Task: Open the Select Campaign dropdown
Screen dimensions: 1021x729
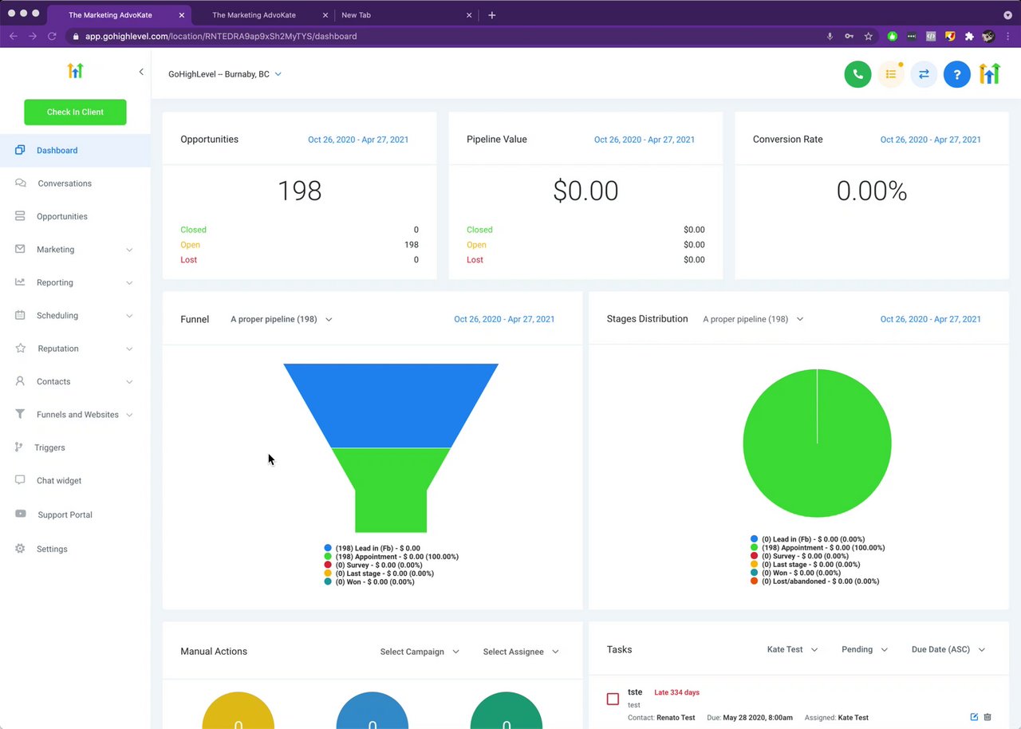Action: (x=420, y=652)
